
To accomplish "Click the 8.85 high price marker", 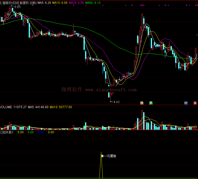I will click(x=17, y=7).
